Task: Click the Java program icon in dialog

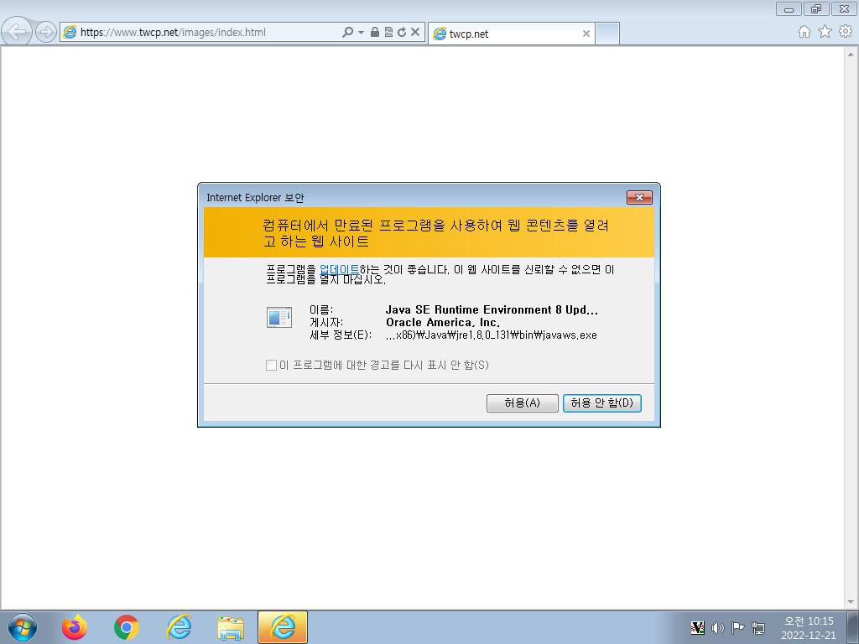Action: click(x=279, y=317)
